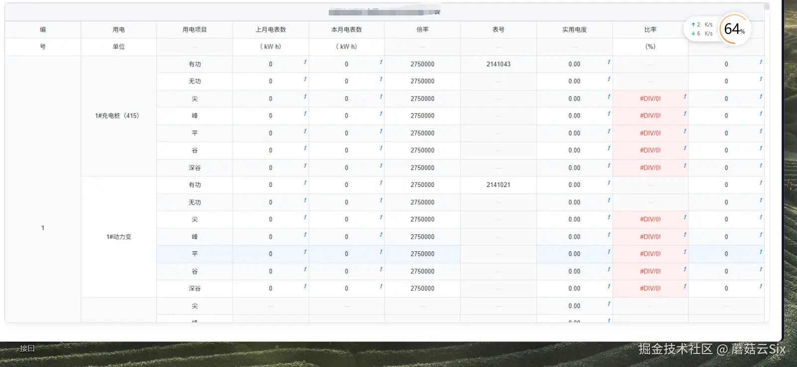Click #DIV/0! in 1#充电桩 平 row

(650, 133)
